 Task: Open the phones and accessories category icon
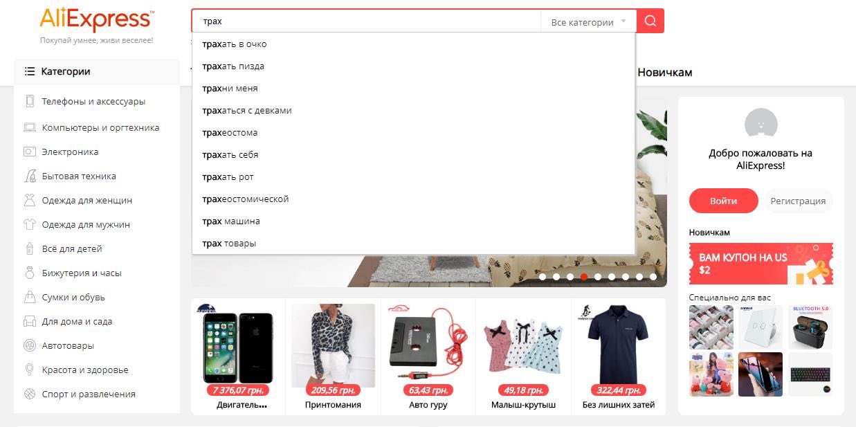[30, 101]
